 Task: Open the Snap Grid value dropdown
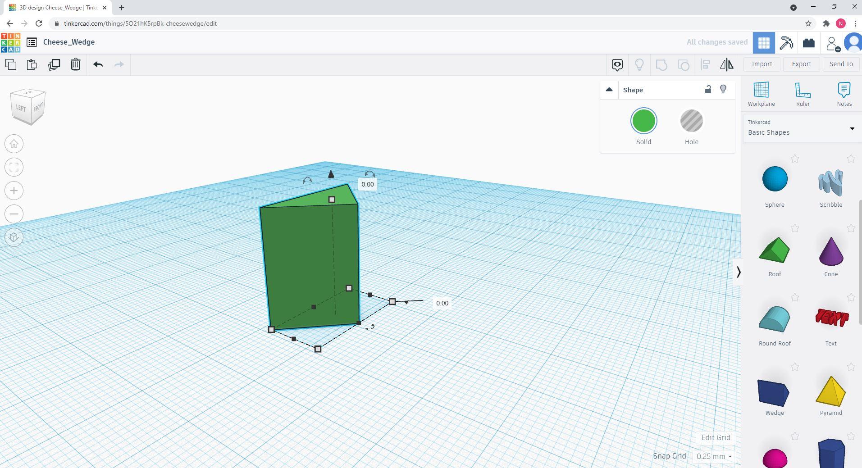click(x=714, y=456)
